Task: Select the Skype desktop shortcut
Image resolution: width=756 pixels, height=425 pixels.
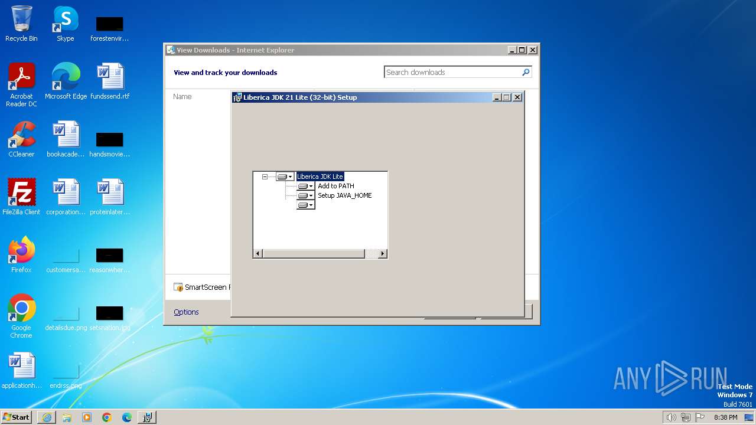Action: [66, 24]
